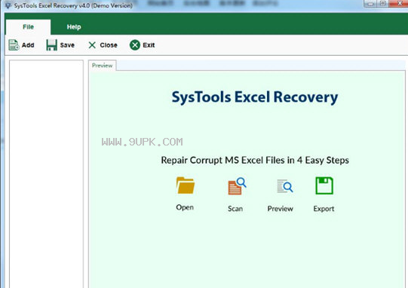Image resolution: width=408 pixels, height=288 pixels.
Task: Click the Add toolbar label
Action: (28, 45)
